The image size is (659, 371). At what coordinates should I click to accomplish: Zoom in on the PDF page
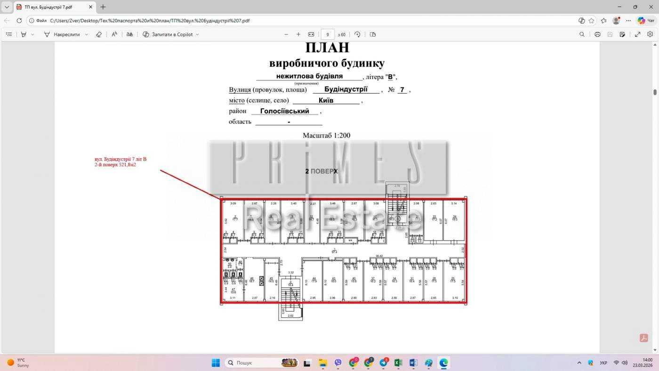(x=298, y=34)
